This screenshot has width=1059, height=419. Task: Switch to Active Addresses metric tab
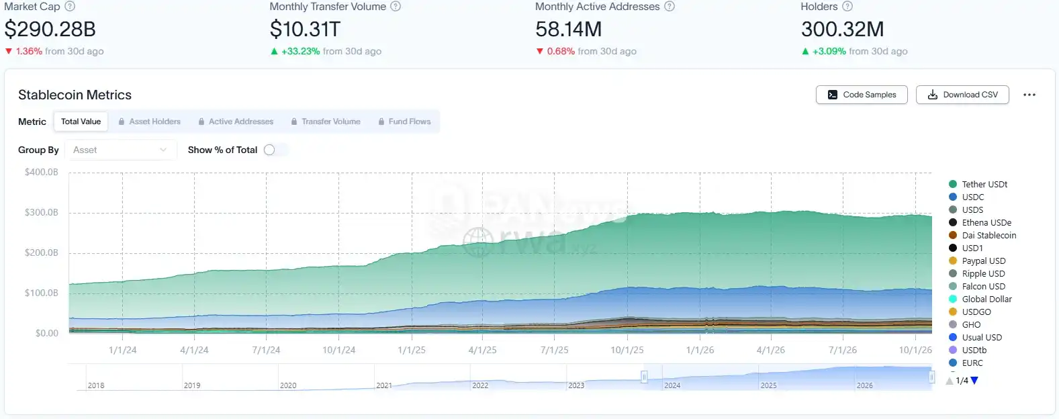pos(236,122)
